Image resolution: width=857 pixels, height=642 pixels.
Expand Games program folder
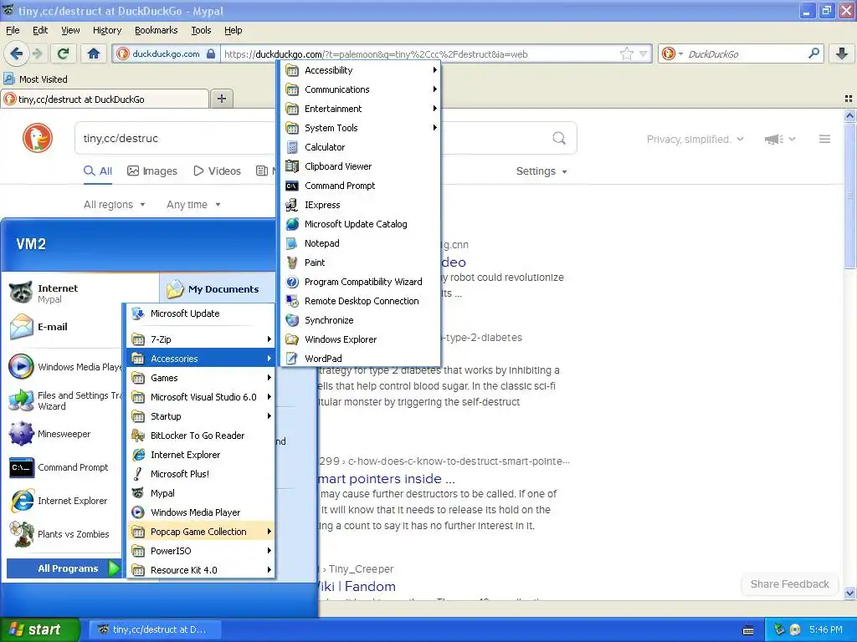[201, 378]
